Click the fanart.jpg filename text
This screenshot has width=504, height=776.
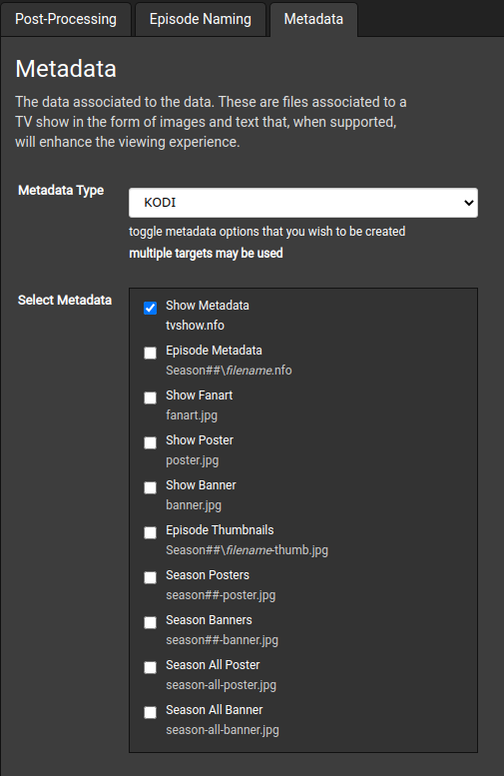192,415
